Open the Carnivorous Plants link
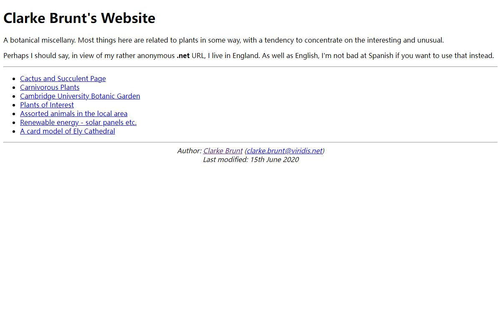Image resolution: width=501 pixels, height=309 pixels. (50, 87)
